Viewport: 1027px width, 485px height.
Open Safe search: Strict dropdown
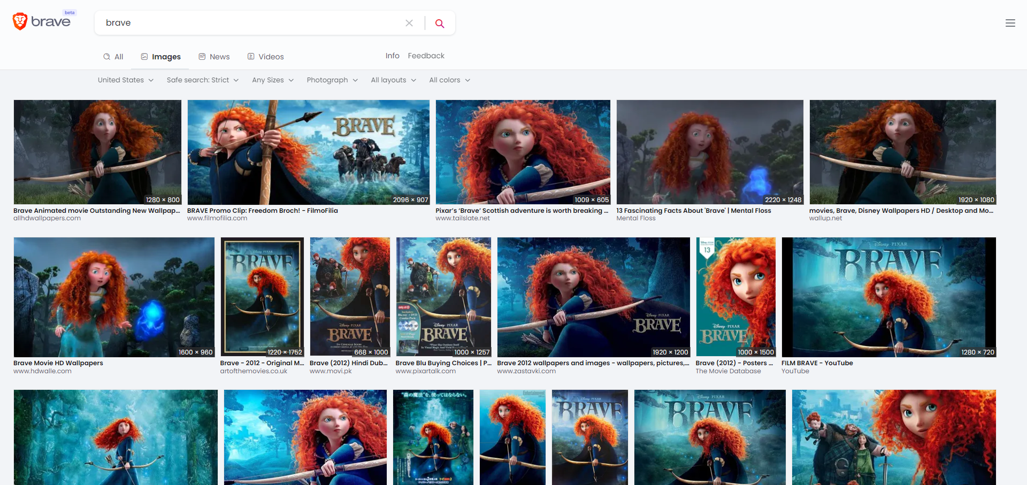point(203,80)
